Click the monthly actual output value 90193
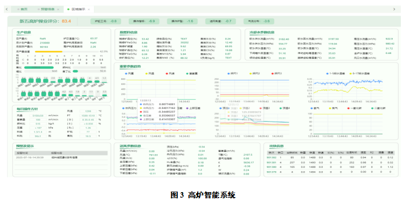This screenshot has height=202, width=402. [x=44, y=47]
